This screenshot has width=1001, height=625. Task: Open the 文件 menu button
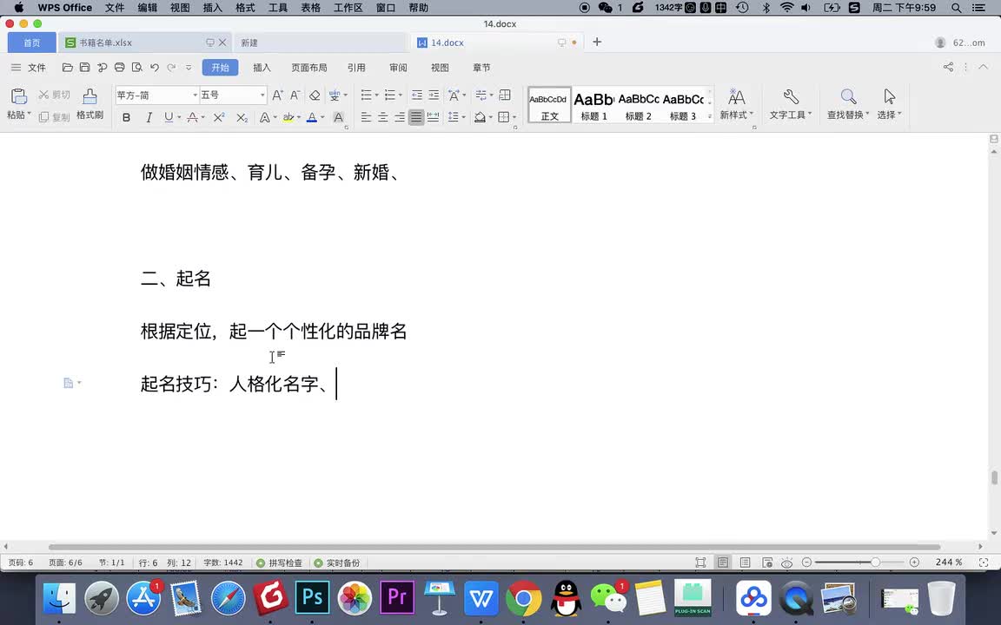click(29, 68)
